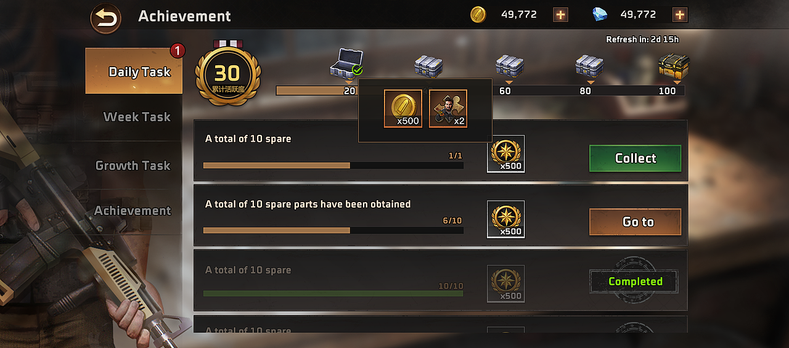789x348 pixels.
Task: Click the back arrow button
Action: point(105,18)
